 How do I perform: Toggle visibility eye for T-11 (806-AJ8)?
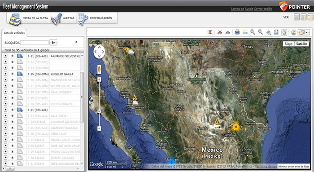pyautogui.click(x=13, y=56)
